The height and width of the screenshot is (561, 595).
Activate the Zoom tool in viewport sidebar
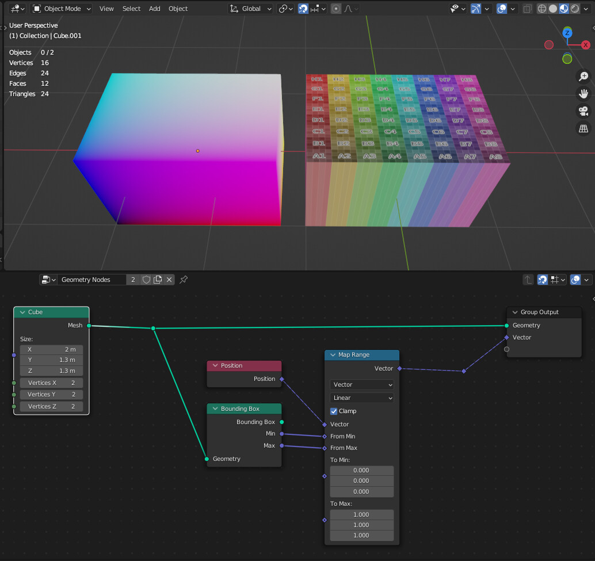583,75
